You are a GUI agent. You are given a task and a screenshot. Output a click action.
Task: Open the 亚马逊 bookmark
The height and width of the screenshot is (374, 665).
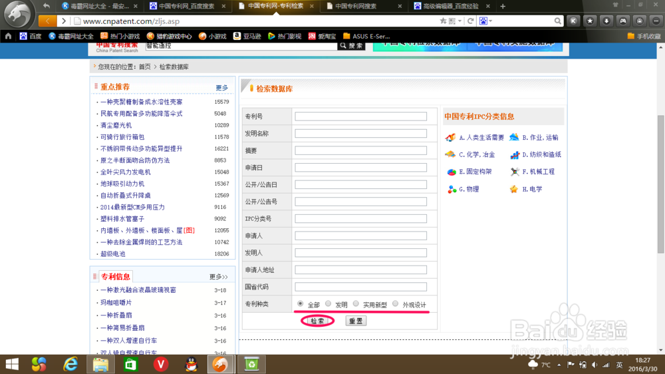click(247, 36)
